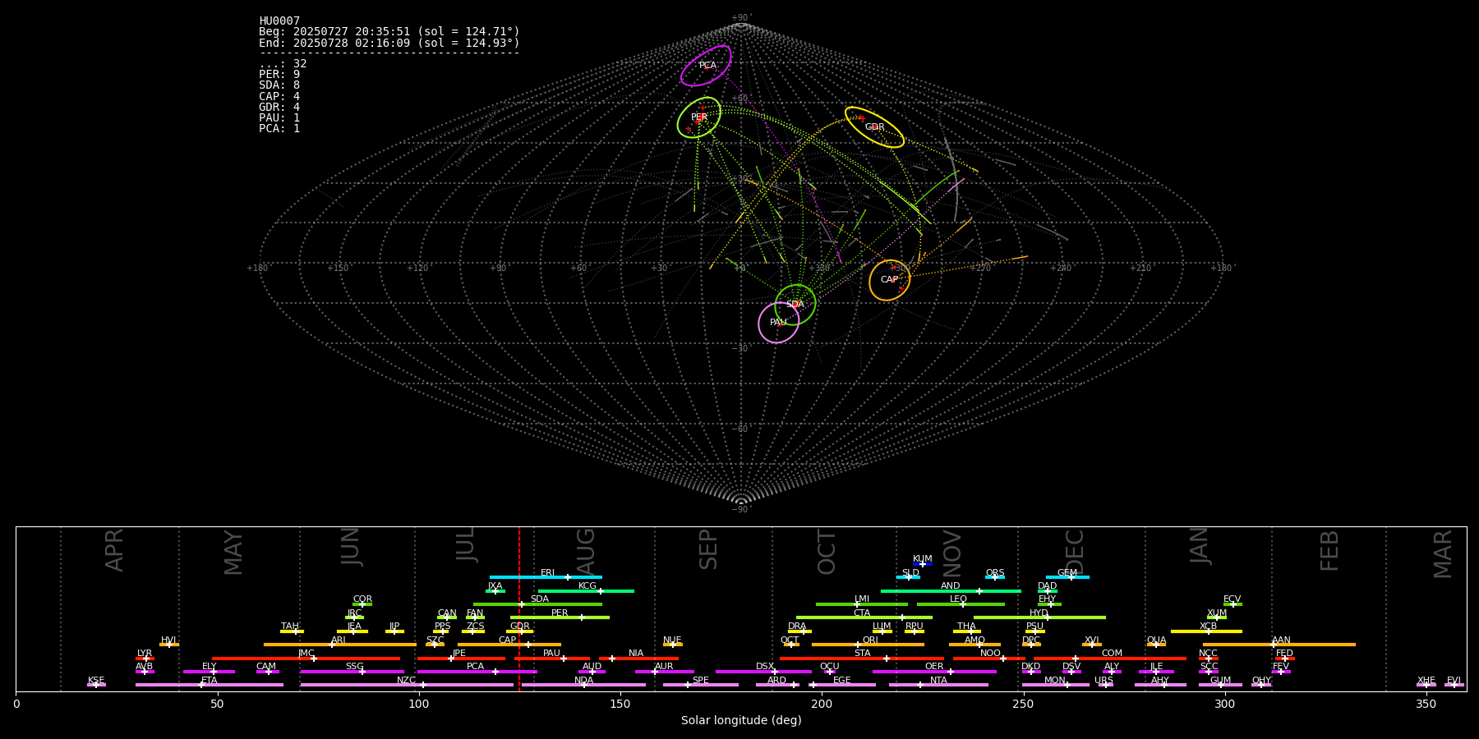Click the 'CAP: 4' legend entry
Screen dimensions: 1479x739
(x=279, y=97)
